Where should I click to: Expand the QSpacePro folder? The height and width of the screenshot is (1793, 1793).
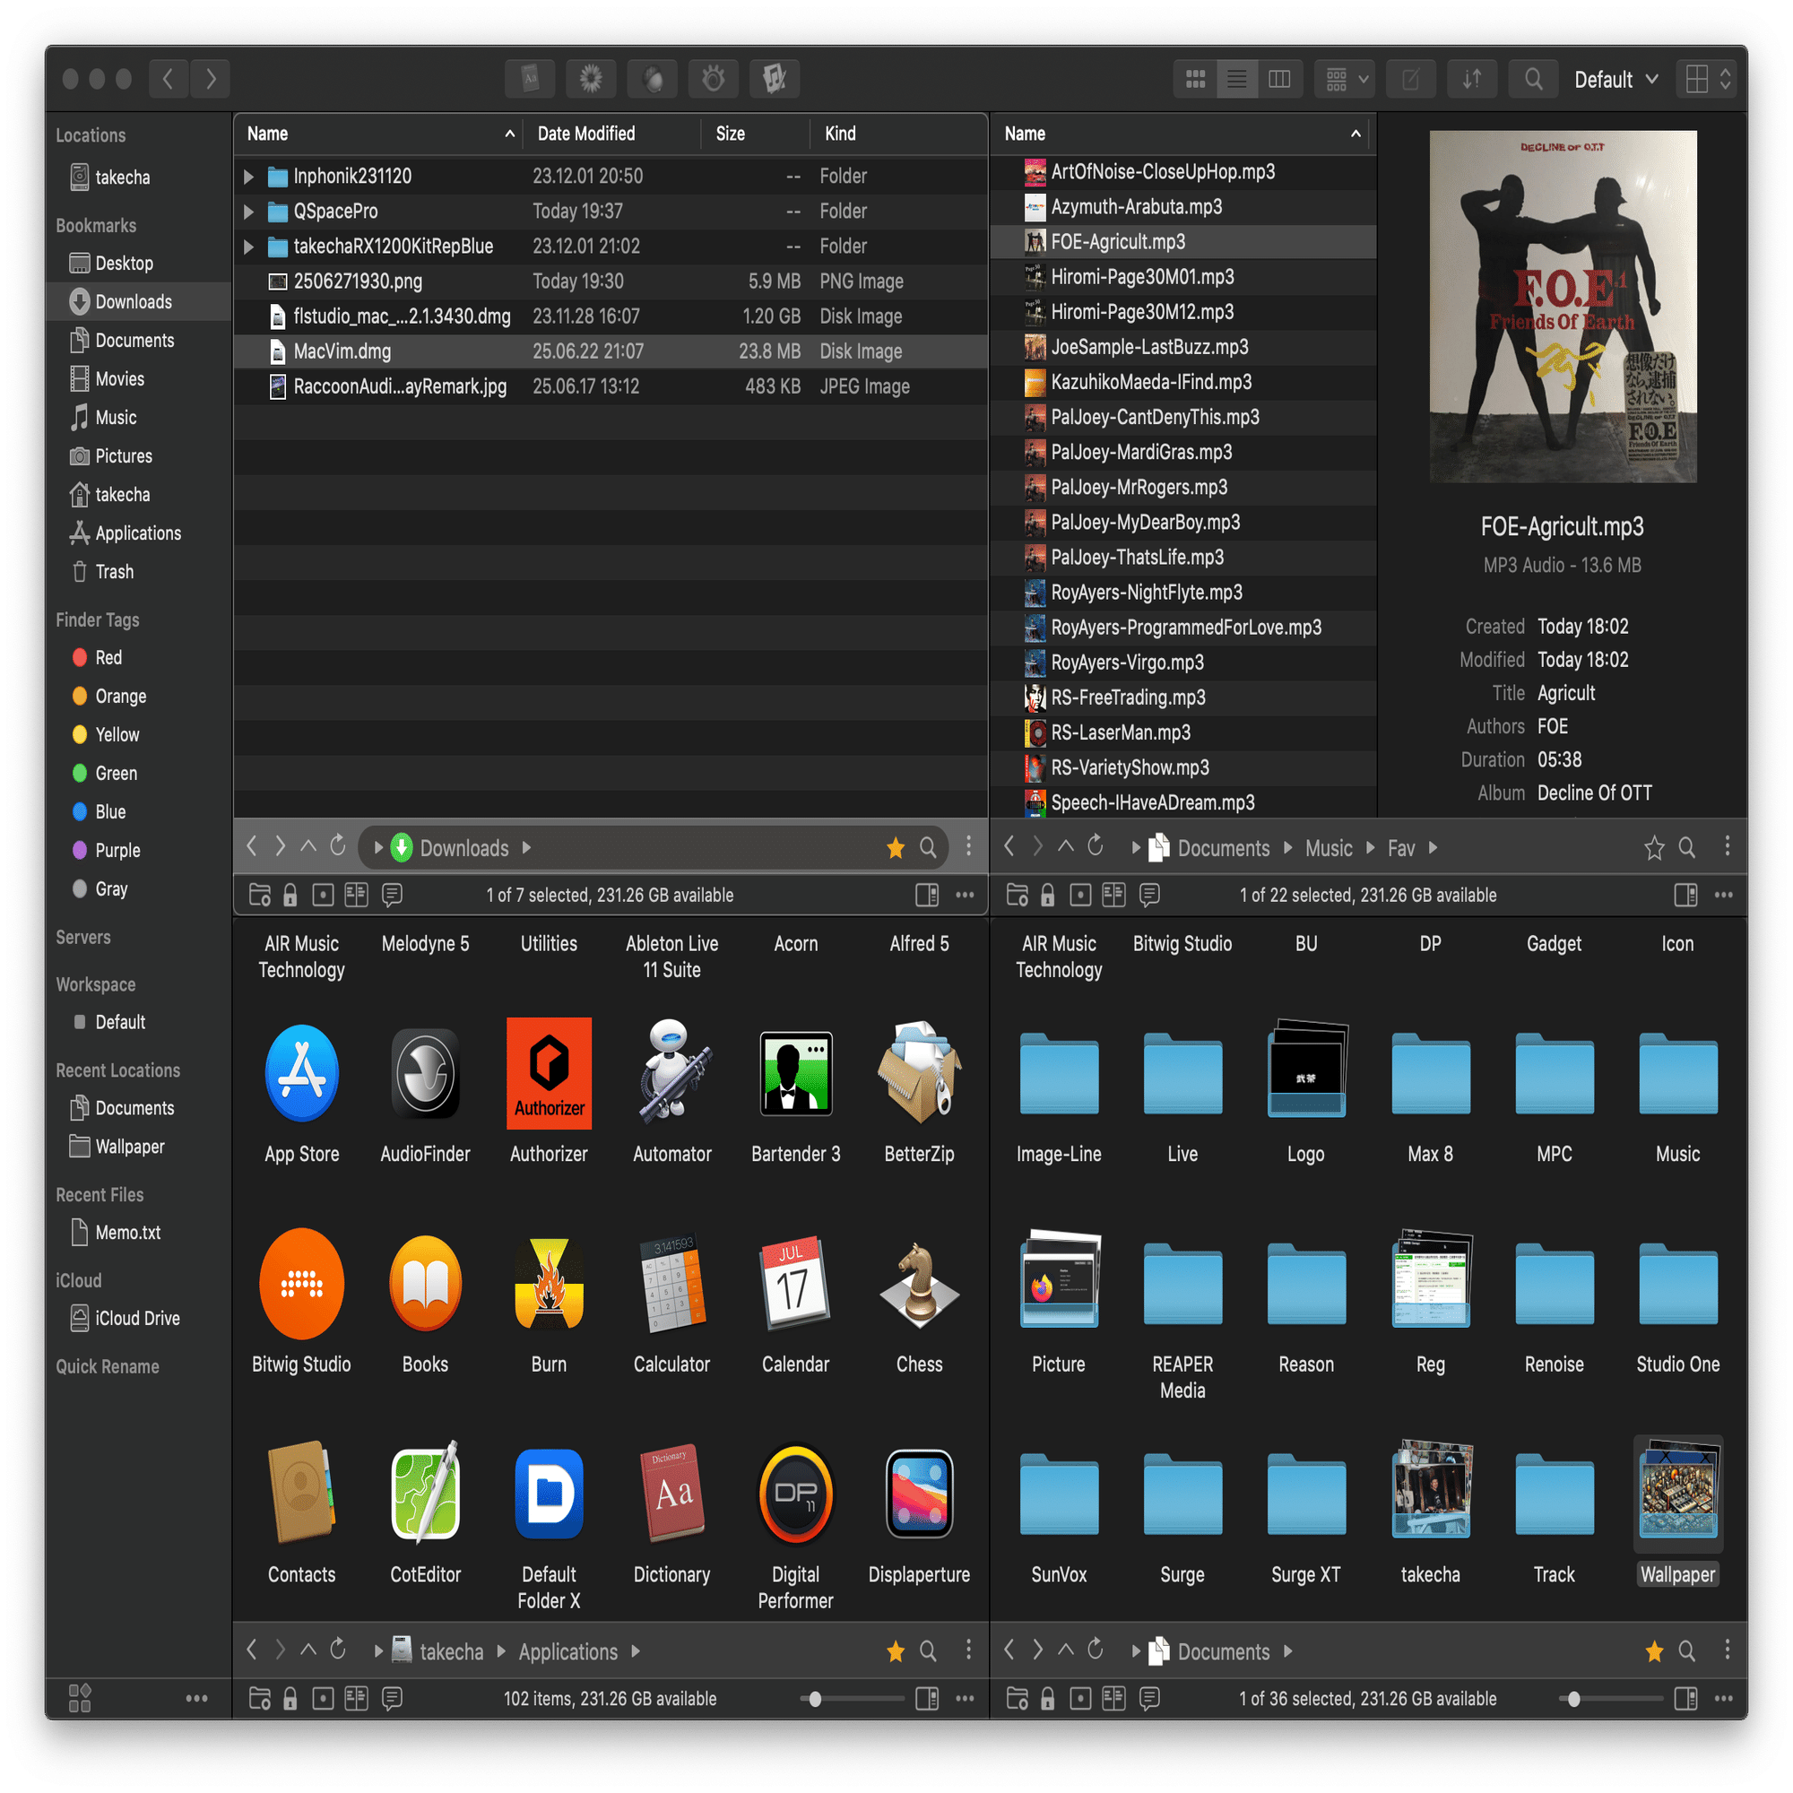tap(247, 212)
